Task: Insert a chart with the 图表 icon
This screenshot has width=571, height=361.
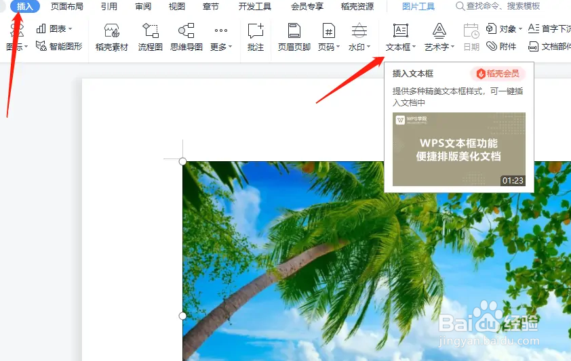Action: pos(41,28)
